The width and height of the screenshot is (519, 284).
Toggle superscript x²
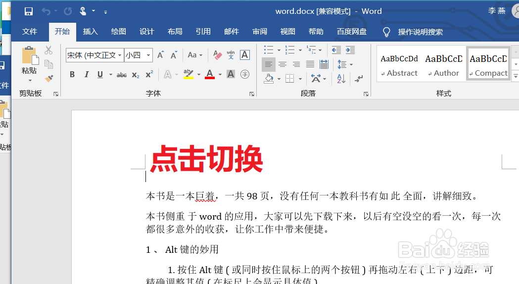click(x=149, y=74)
